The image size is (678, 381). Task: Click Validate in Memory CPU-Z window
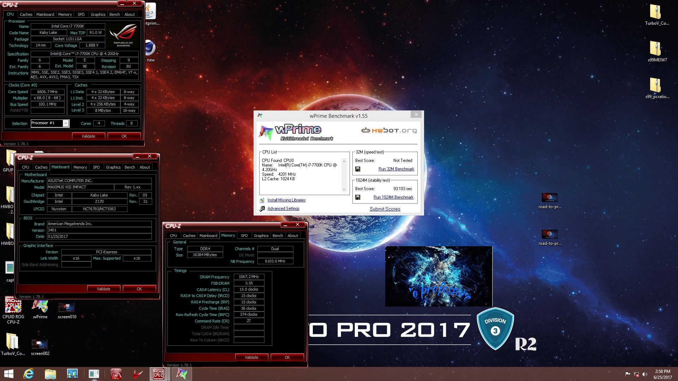pos(251,357)
